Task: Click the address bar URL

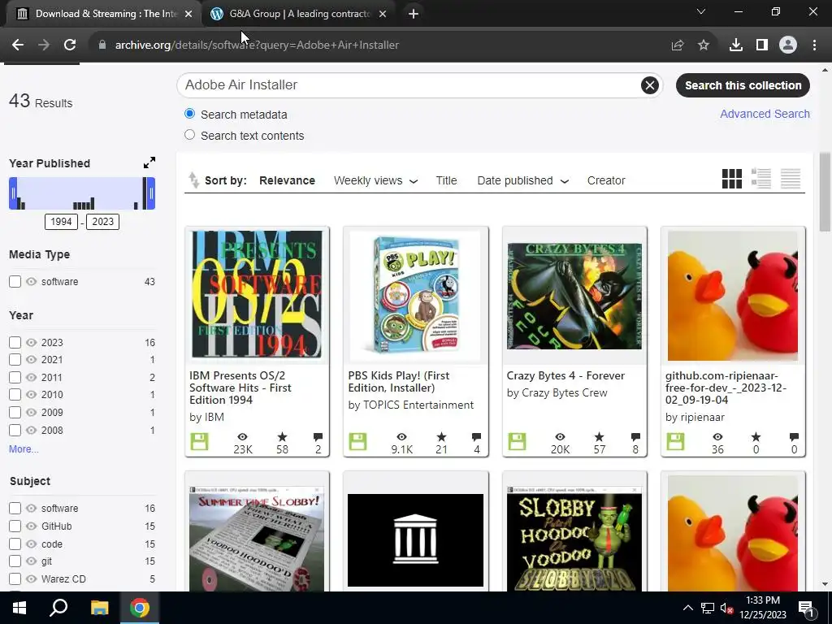Action: [257, 45]
